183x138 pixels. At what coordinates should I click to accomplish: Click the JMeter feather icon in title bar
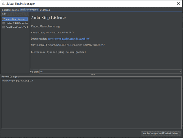(3, 4)
